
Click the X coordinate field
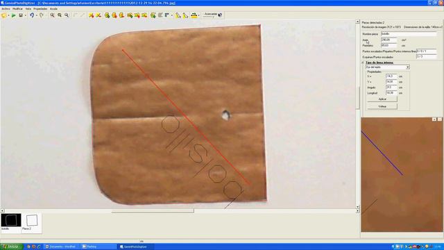[391, 76]
